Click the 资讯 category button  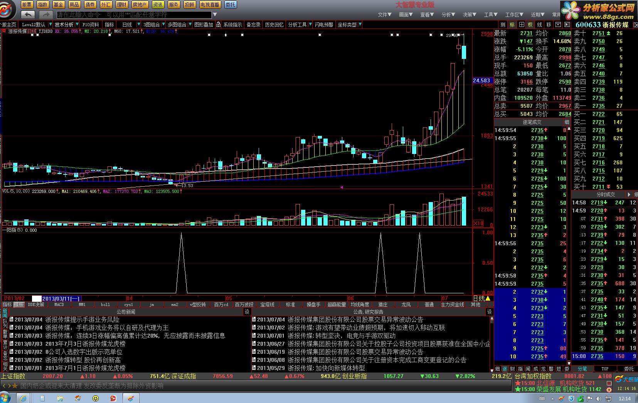click(x=158, y=5)
